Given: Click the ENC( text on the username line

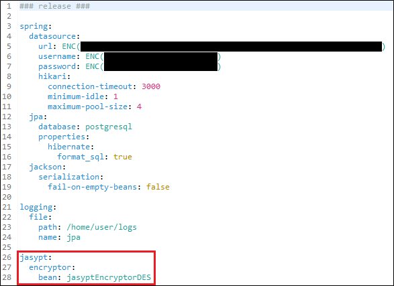Looking at the screenshot, I should [x=95, y=56].
